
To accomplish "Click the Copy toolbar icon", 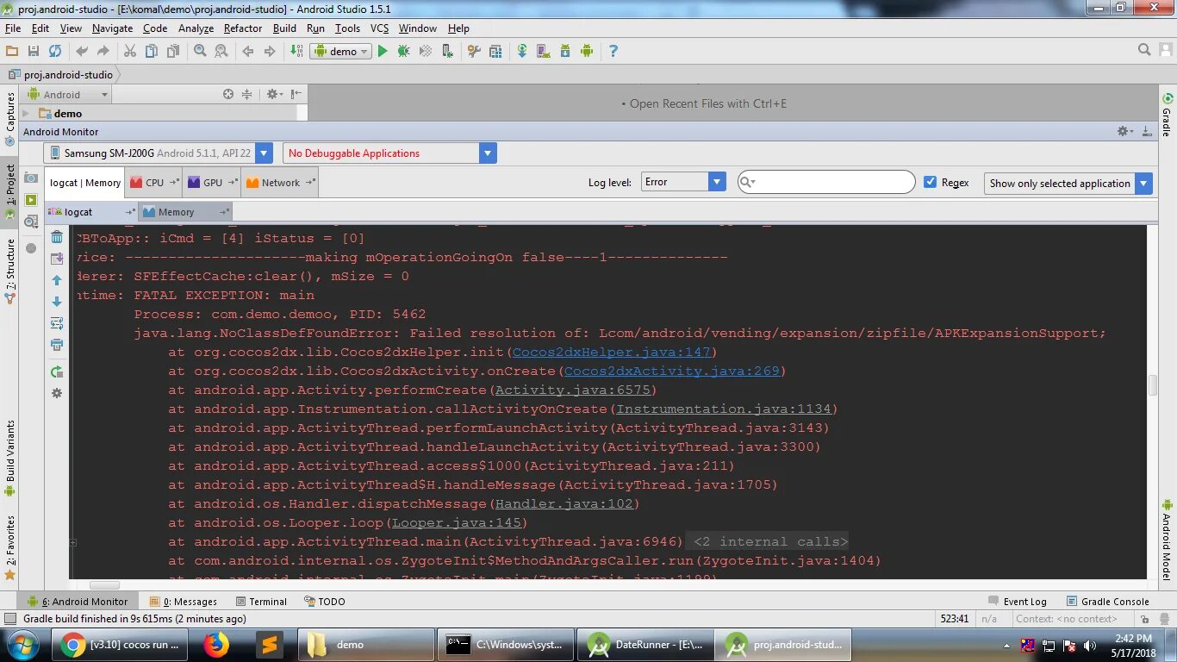I will coord(152,52).
